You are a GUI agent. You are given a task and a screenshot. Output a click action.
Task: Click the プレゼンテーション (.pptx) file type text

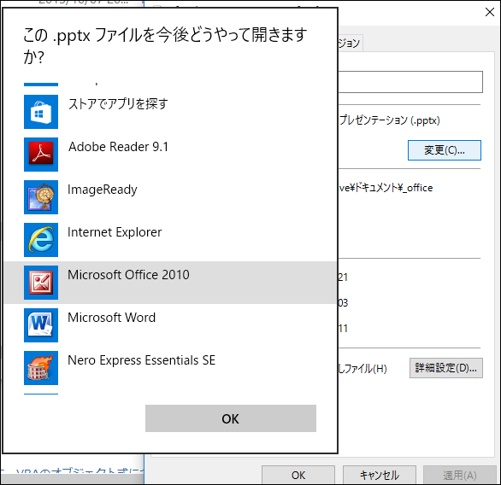click(389, 120)
